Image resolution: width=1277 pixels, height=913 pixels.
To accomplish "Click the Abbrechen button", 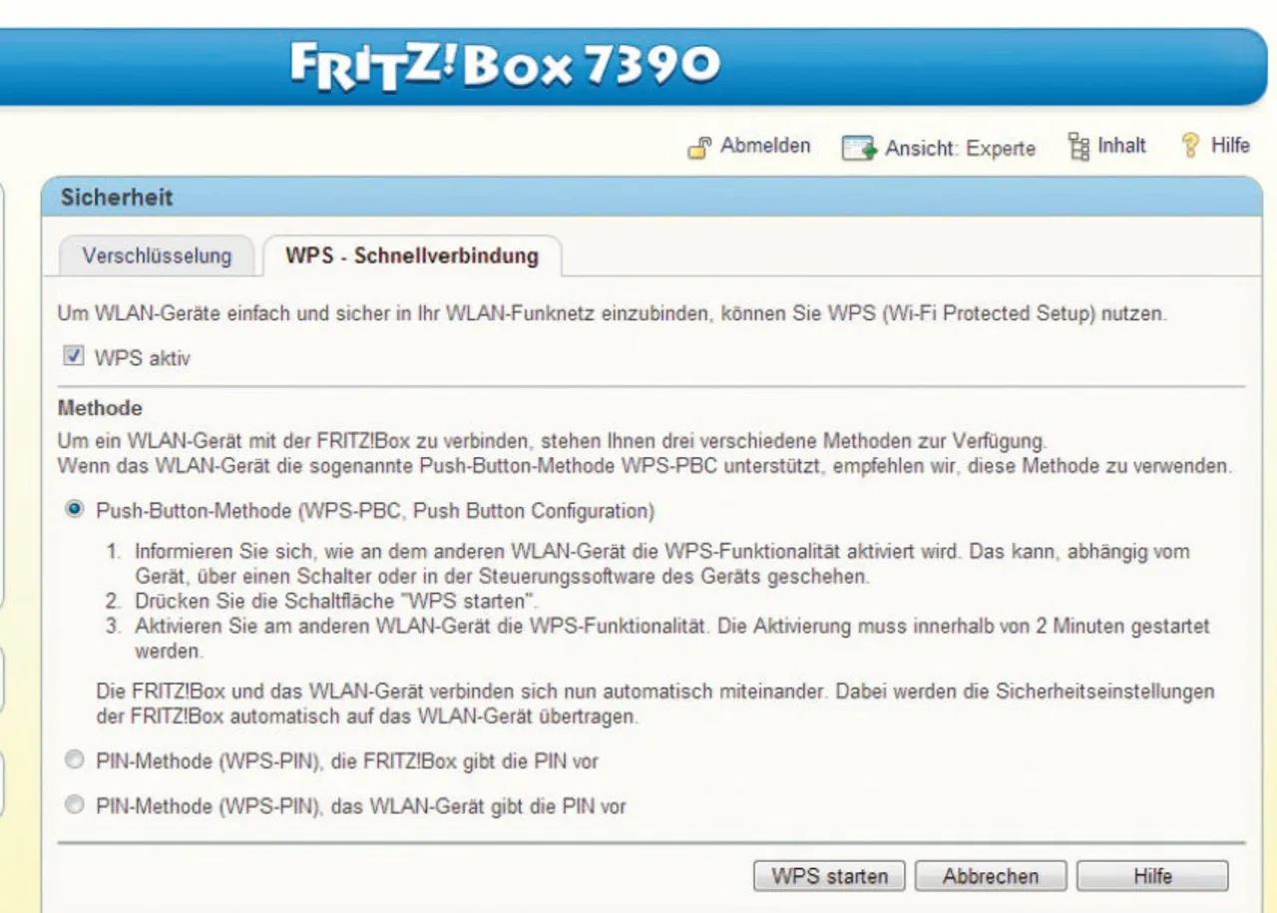I will [990, 876].
